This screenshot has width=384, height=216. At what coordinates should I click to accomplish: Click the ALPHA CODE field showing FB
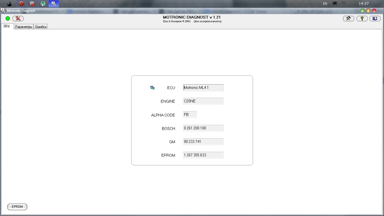pos(190,115)
